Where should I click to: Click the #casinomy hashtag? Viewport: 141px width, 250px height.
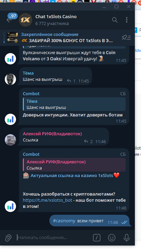coord(64,221)
